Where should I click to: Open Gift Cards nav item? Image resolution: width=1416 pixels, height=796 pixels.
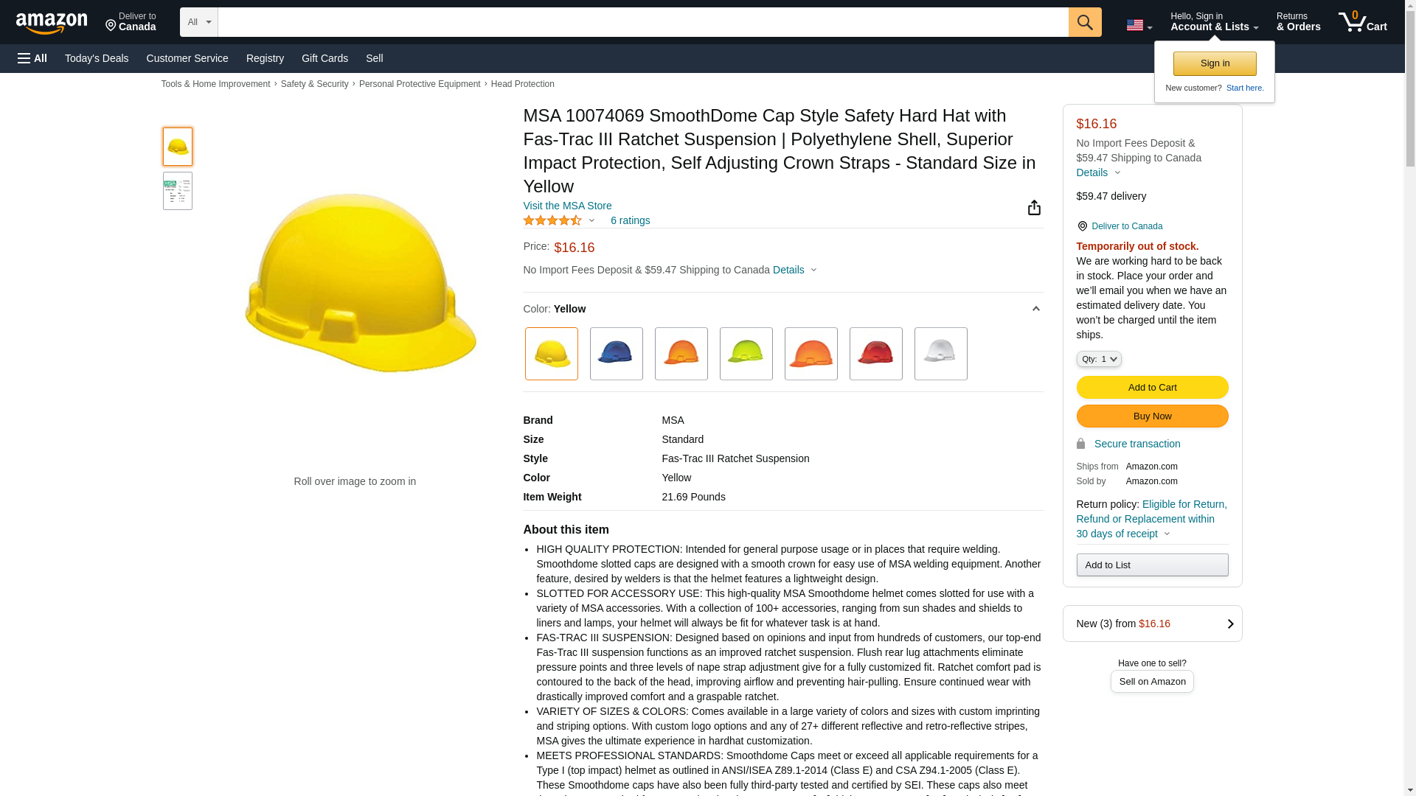click(x=324, y=58)
